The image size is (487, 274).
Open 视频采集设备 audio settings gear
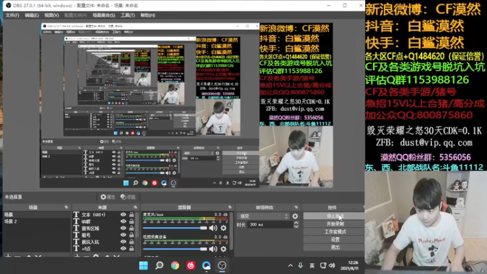coord(223,249)
